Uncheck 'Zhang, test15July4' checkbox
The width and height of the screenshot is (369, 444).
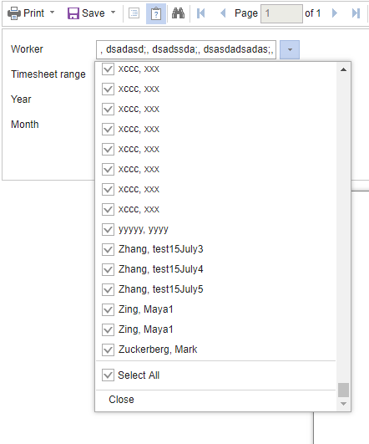coord(108,269)
